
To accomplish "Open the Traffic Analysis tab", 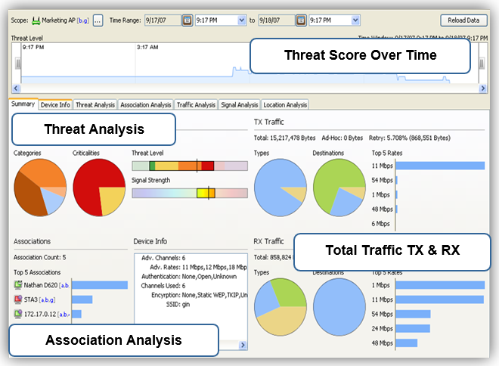I will click(196, 104).
